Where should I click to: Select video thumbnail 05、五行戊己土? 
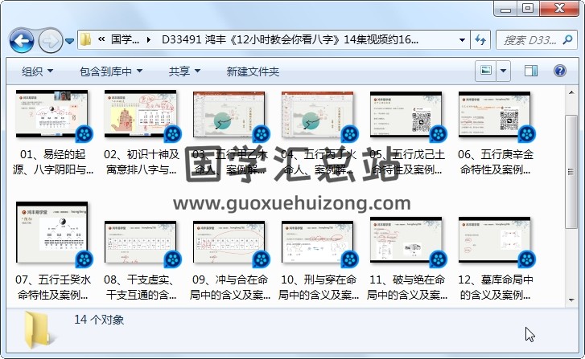(x=406, y=114)
